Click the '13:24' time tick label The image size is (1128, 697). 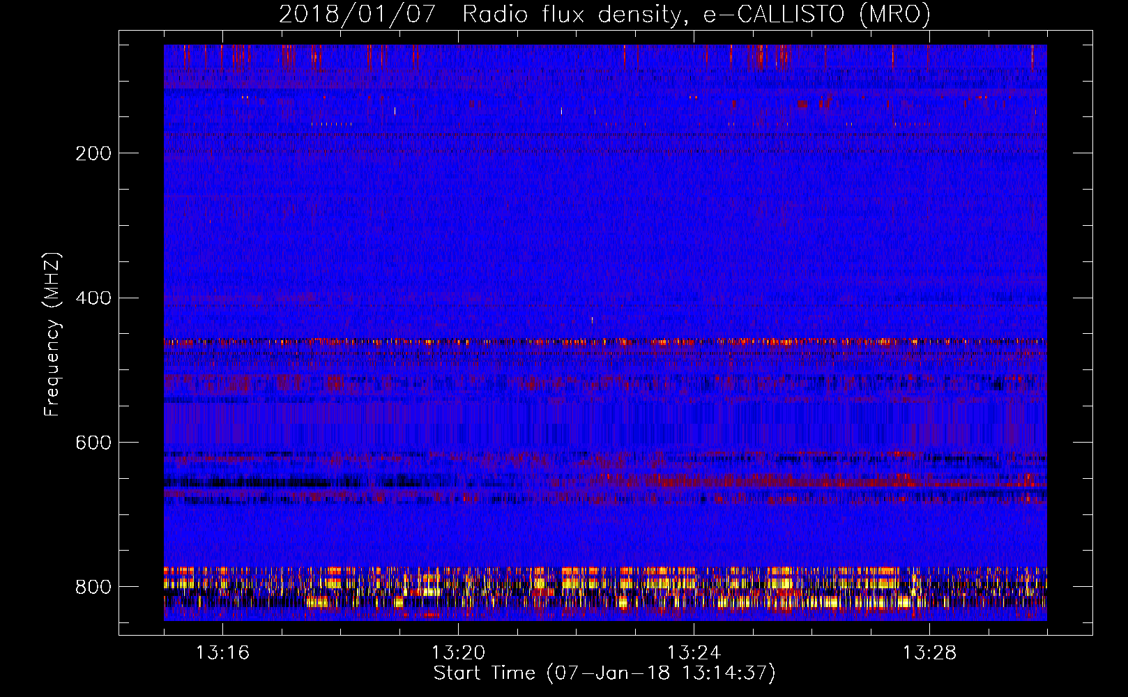click(x=694, y=653)
